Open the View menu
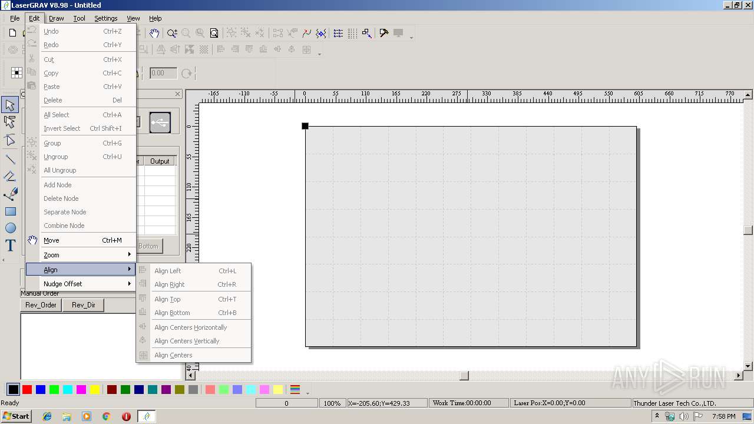This screenshot has height=424, width=754. coord(134,18)
